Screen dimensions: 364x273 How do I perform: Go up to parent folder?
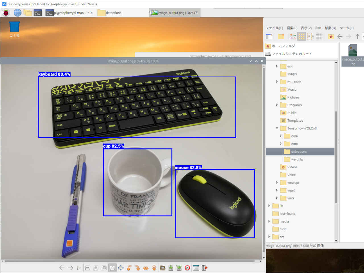click(357, 36)
